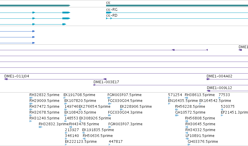
Task: Click the FGM003F07.3prime EST label
Action: tap(125, 124)
